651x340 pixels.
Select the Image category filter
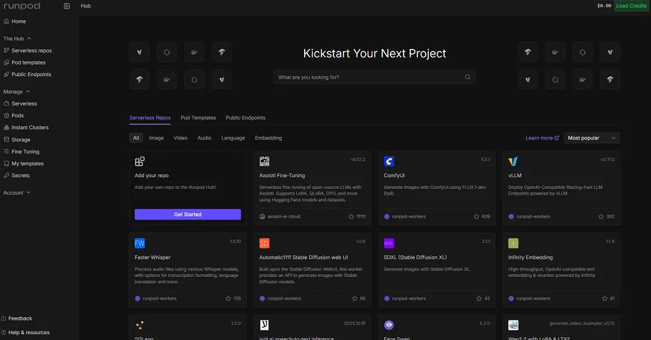tap(156, 138)
